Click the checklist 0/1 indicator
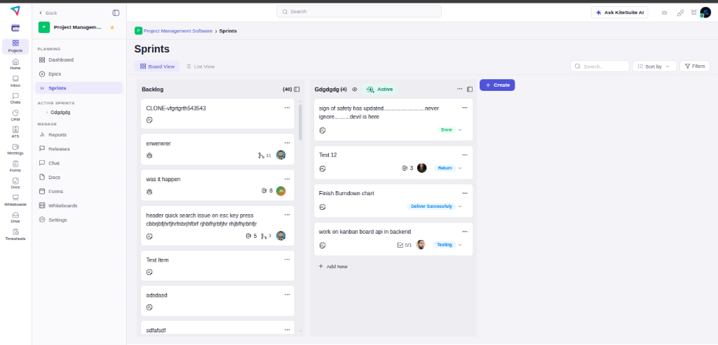 (x=405, y=245)
